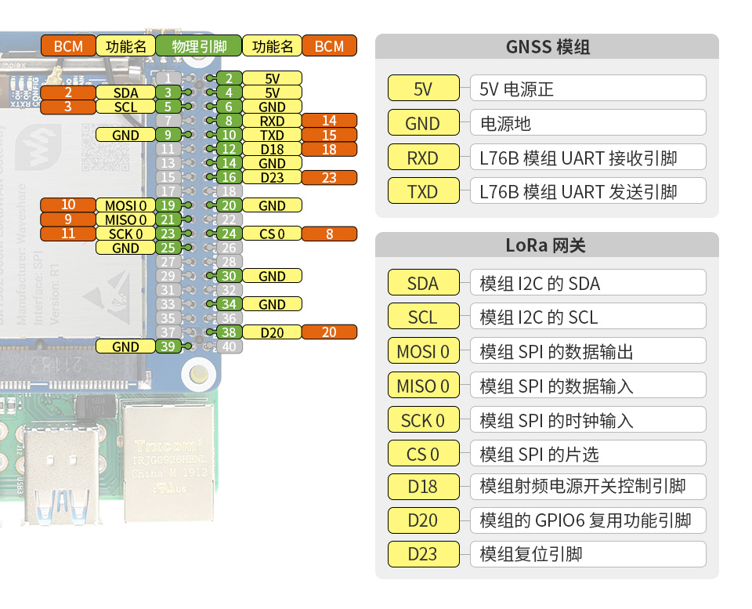Expand the GNSS 模组 header

[x=547, y=47]
